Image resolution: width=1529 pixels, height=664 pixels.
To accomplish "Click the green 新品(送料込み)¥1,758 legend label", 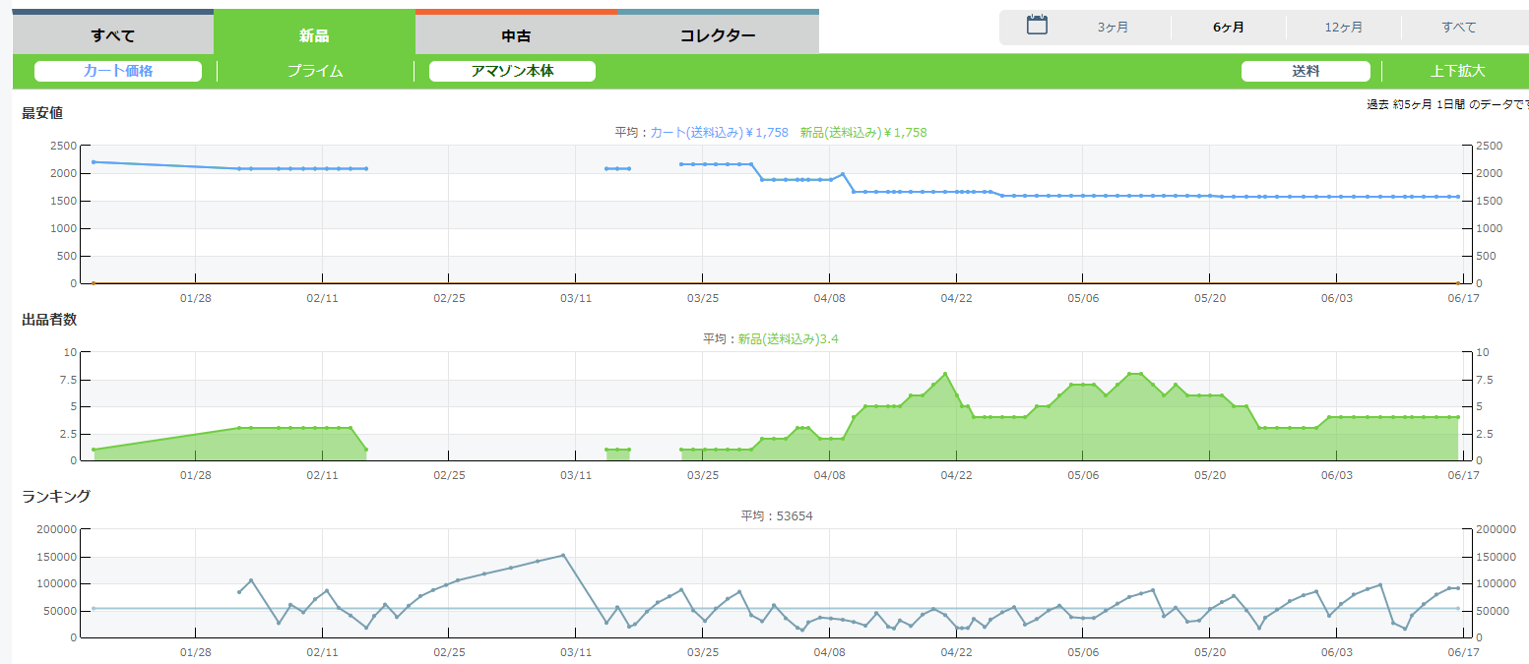I will coord(863,132).
